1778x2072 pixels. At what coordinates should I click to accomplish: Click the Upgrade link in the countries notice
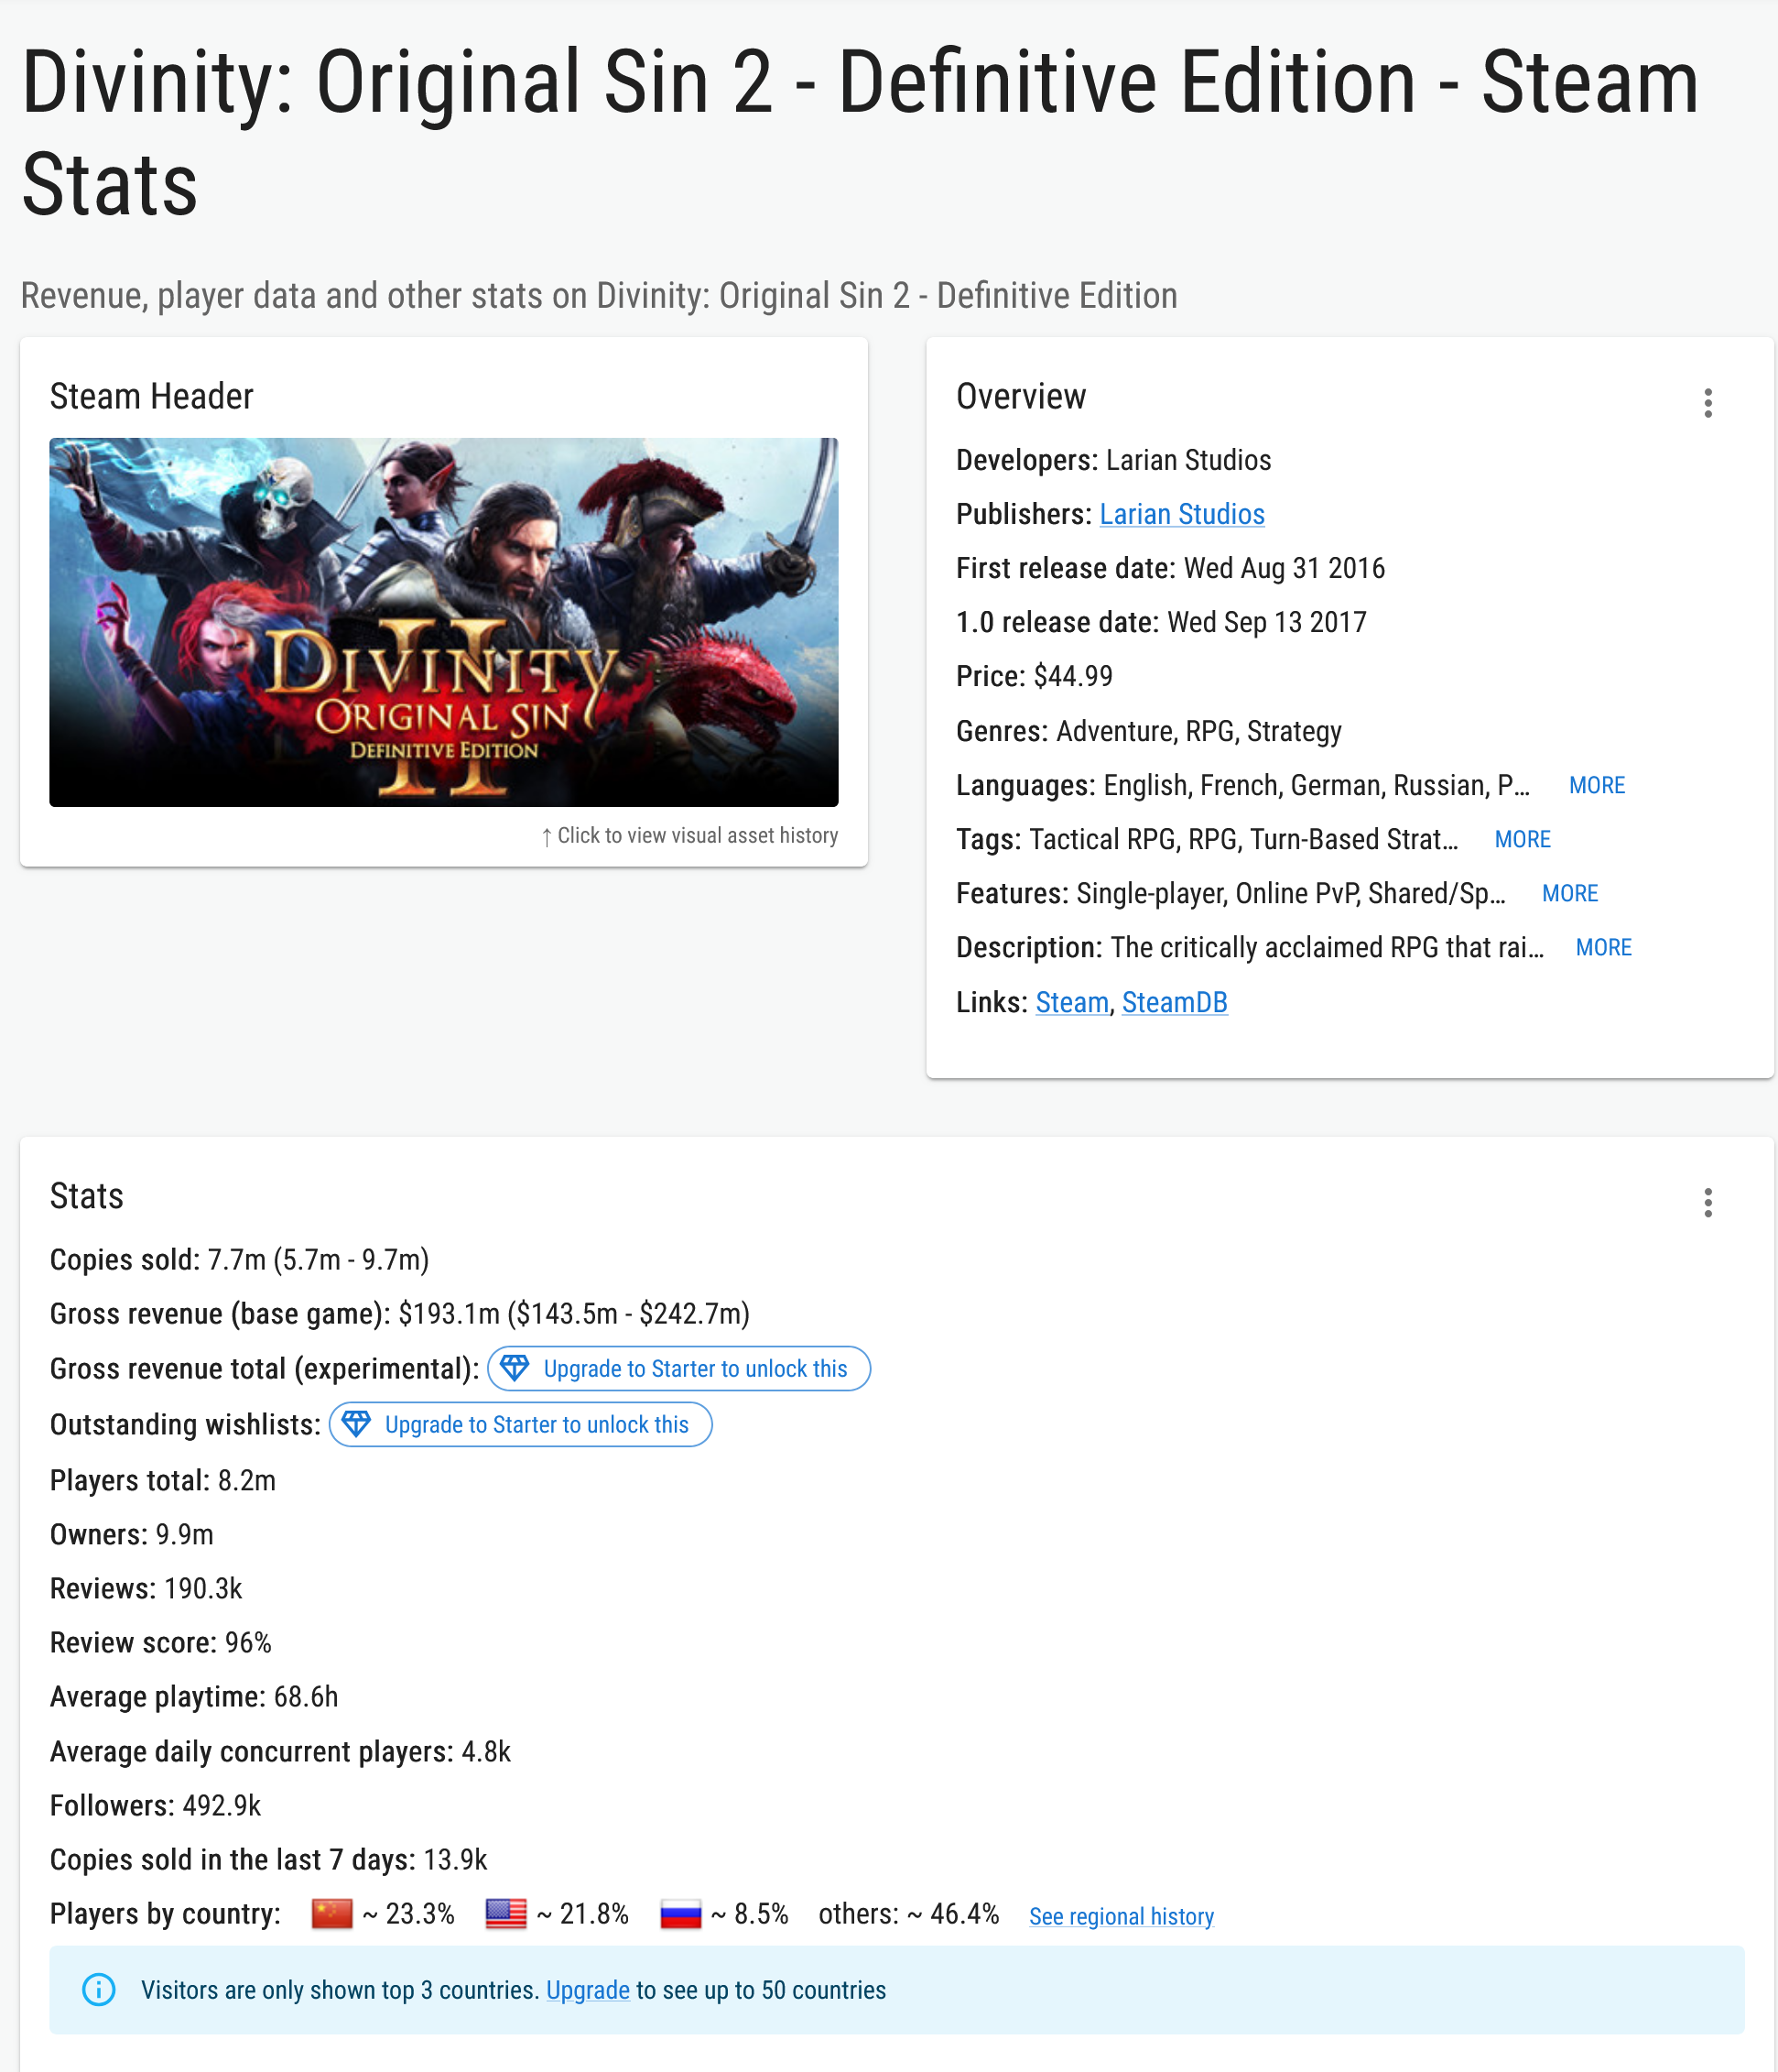588,1990
